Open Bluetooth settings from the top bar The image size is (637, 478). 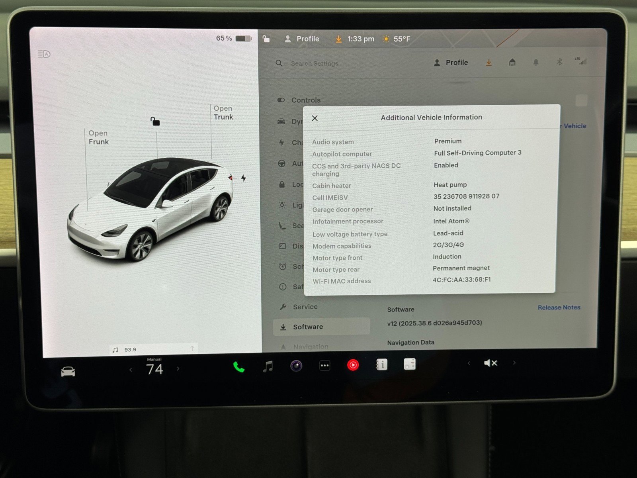pos(559,62)
